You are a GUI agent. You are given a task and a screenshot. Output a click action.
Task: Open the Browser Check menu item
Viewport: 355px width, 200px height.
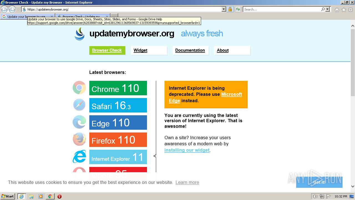[107, 50]
